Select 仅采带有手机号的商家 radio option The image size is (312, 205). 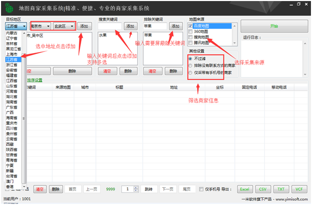(190, 73)
